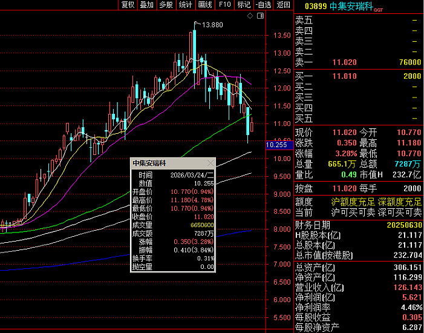Click the diamond icon above the chart
The width and height of the screenshot is (424, 333).
[250, 16]
